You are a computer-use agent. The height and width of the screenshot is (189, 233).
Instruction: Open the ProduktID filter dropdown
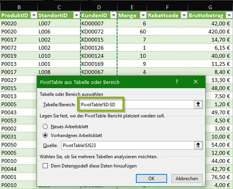tap(34, 16)
